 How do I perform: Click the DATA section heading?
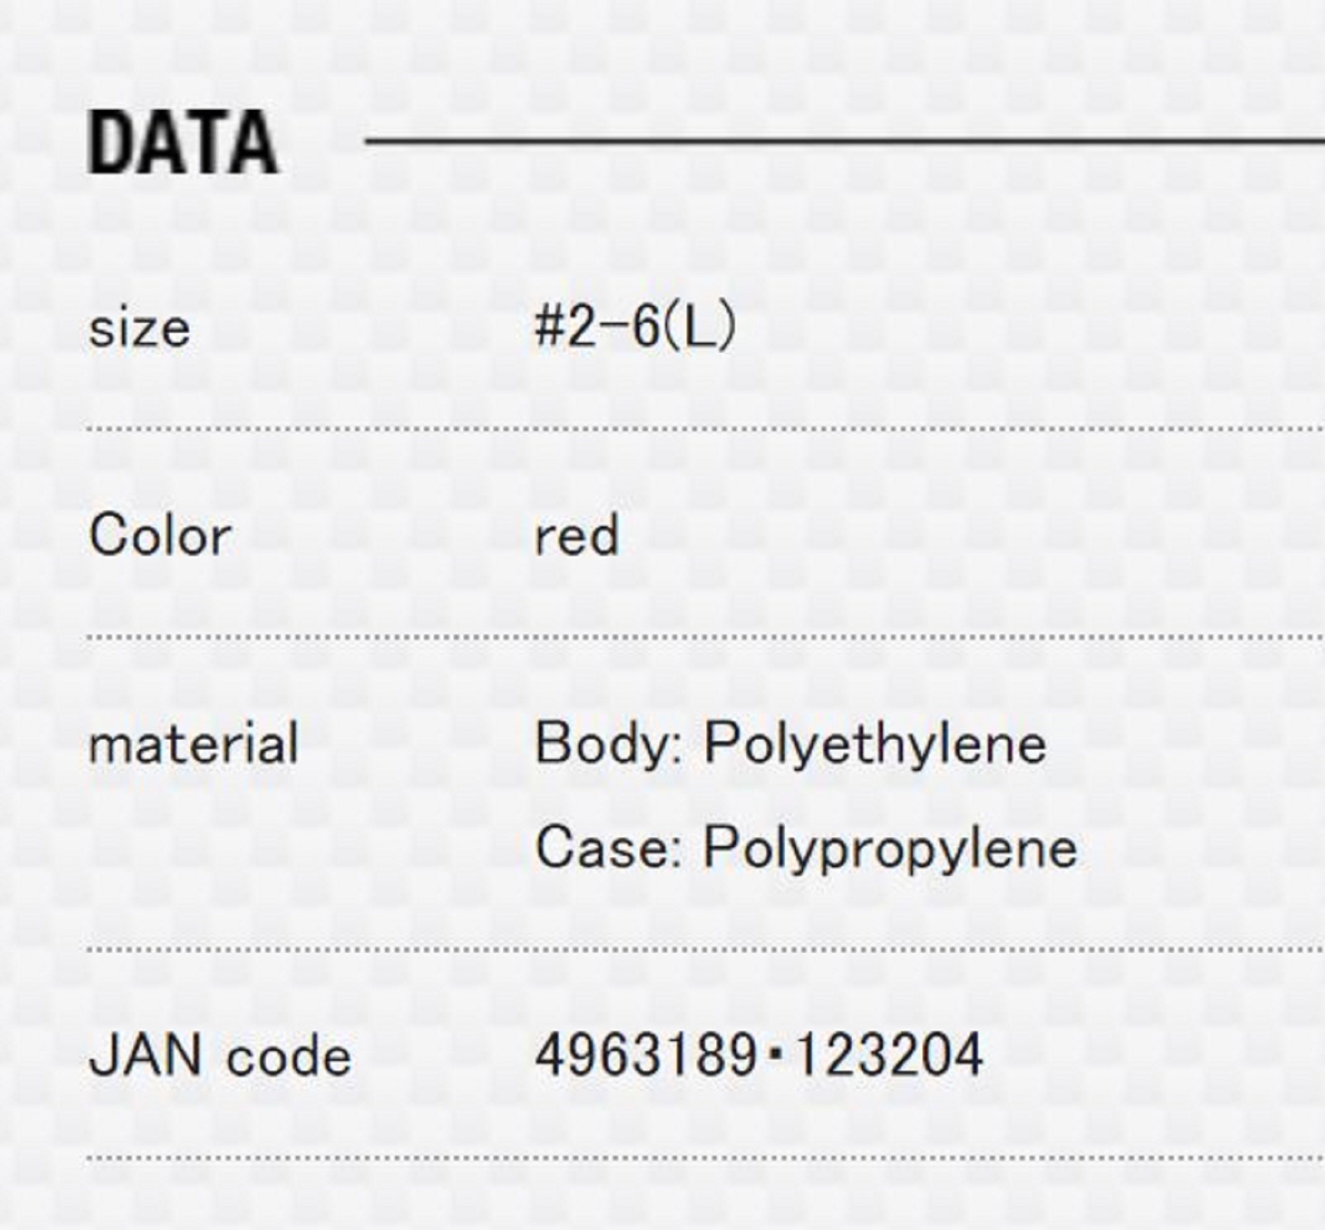pos(183,143)
